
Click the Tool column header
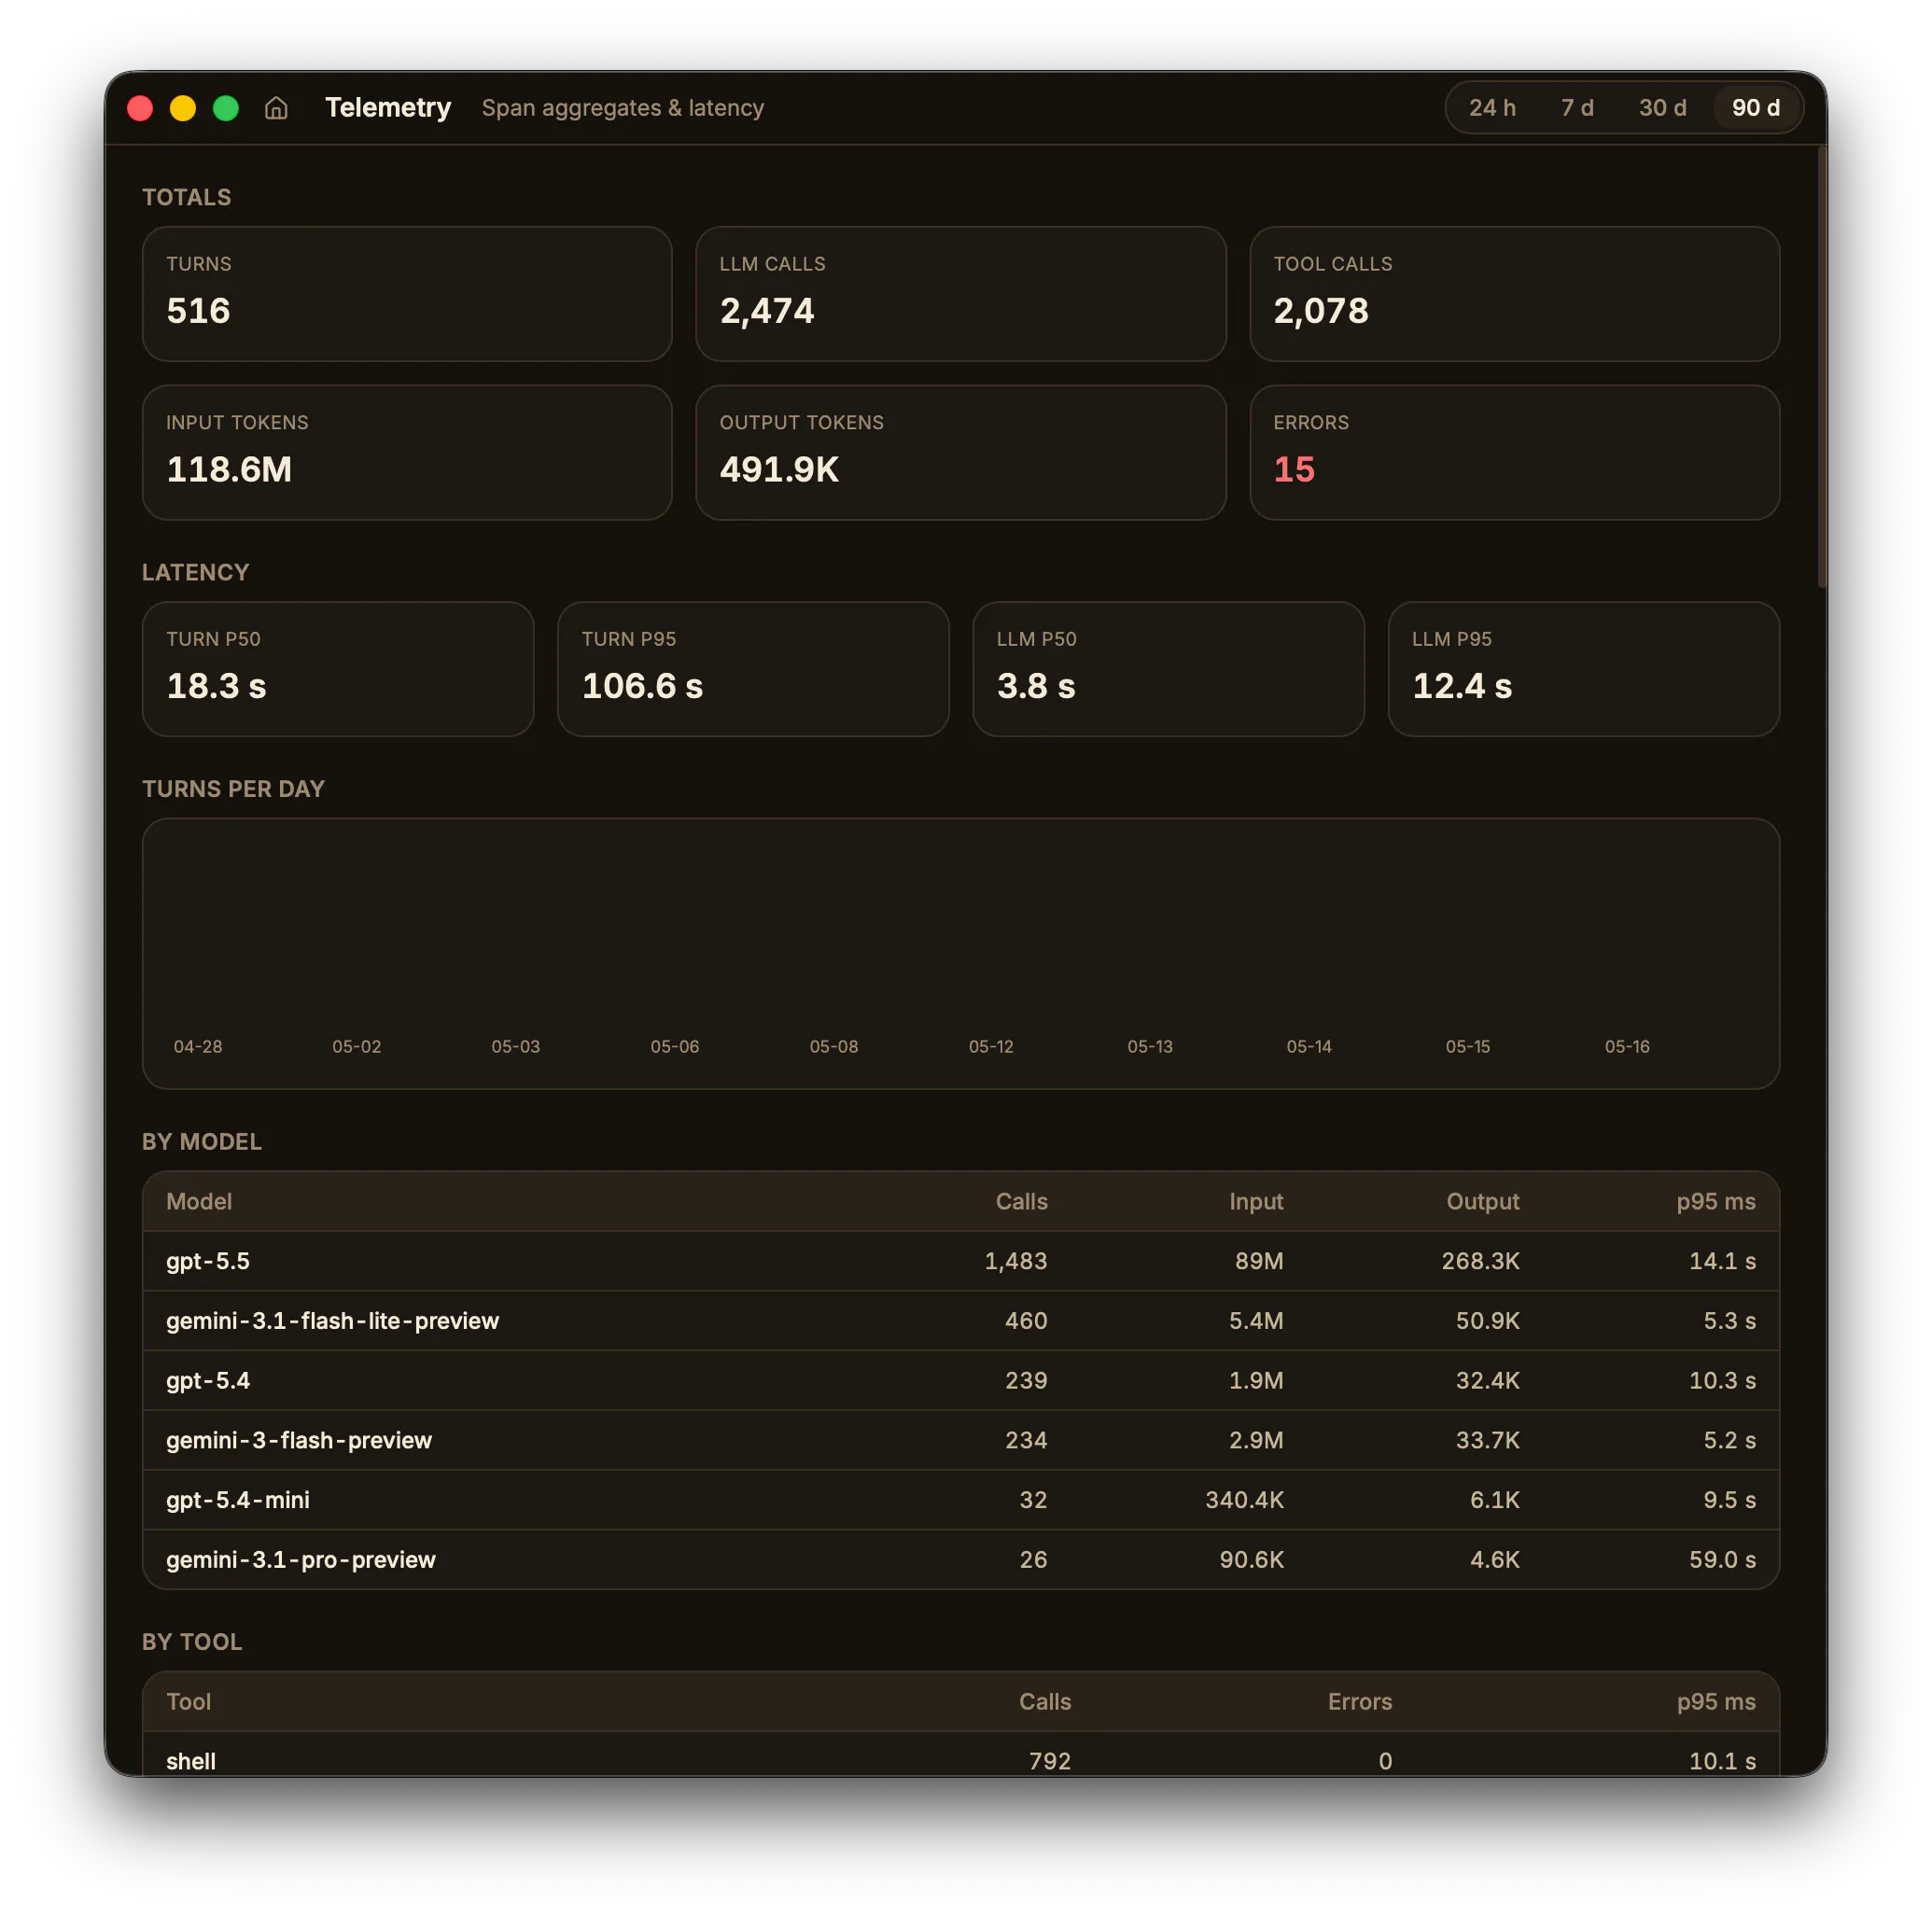tap(189, 1701)
